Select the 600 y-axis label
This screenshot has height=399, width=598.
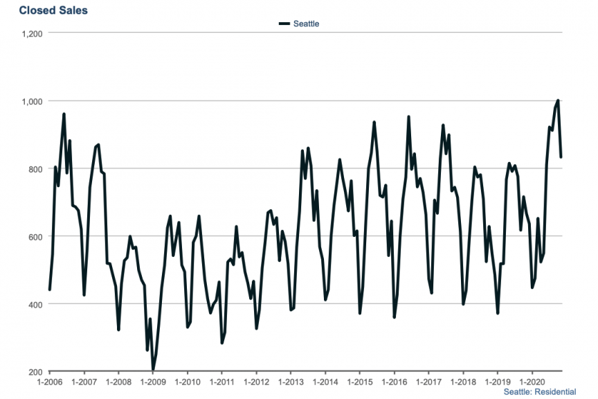(36, 237)
